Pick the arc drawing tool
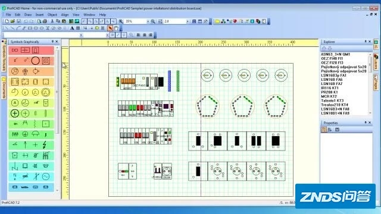 pos(18,28)
